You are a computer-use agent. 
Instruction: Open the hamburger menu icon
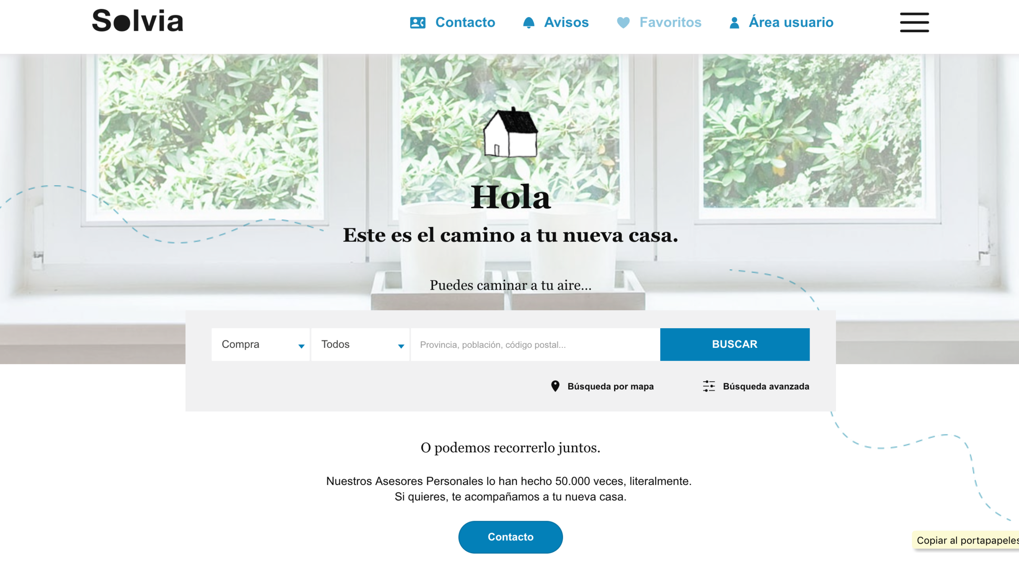[x=914, y=22]
